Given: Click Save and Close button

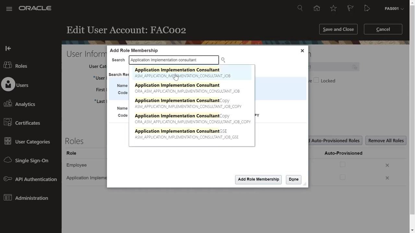Looking at the screenshot, I should (338, 29).
